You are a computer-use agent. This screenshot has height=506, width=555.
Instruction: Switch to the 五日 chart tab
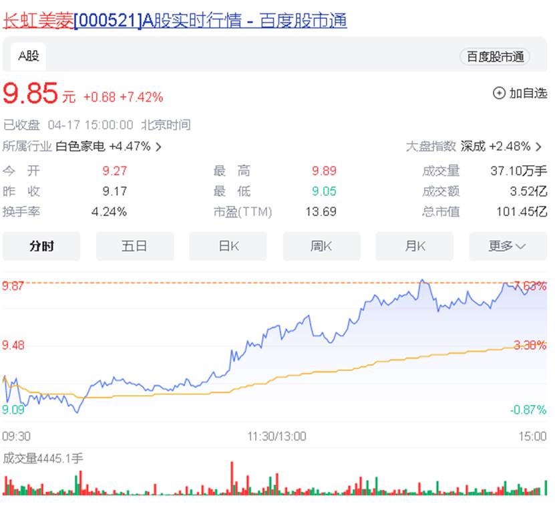[x=135, y=246]
